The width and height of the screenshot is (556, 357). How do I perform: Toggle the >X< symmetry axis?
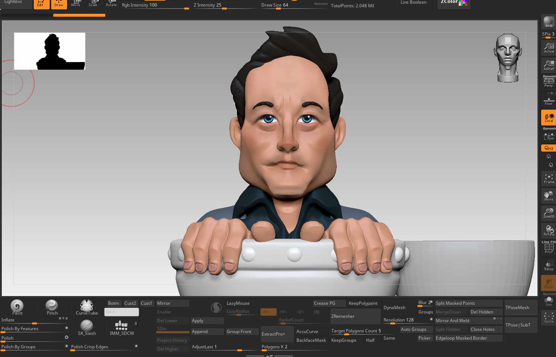(268, 312)
